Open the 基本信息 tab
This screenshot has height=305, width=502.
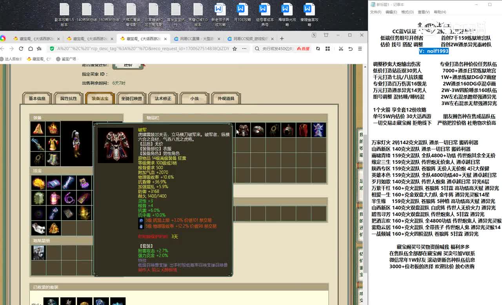coord(37,98)
